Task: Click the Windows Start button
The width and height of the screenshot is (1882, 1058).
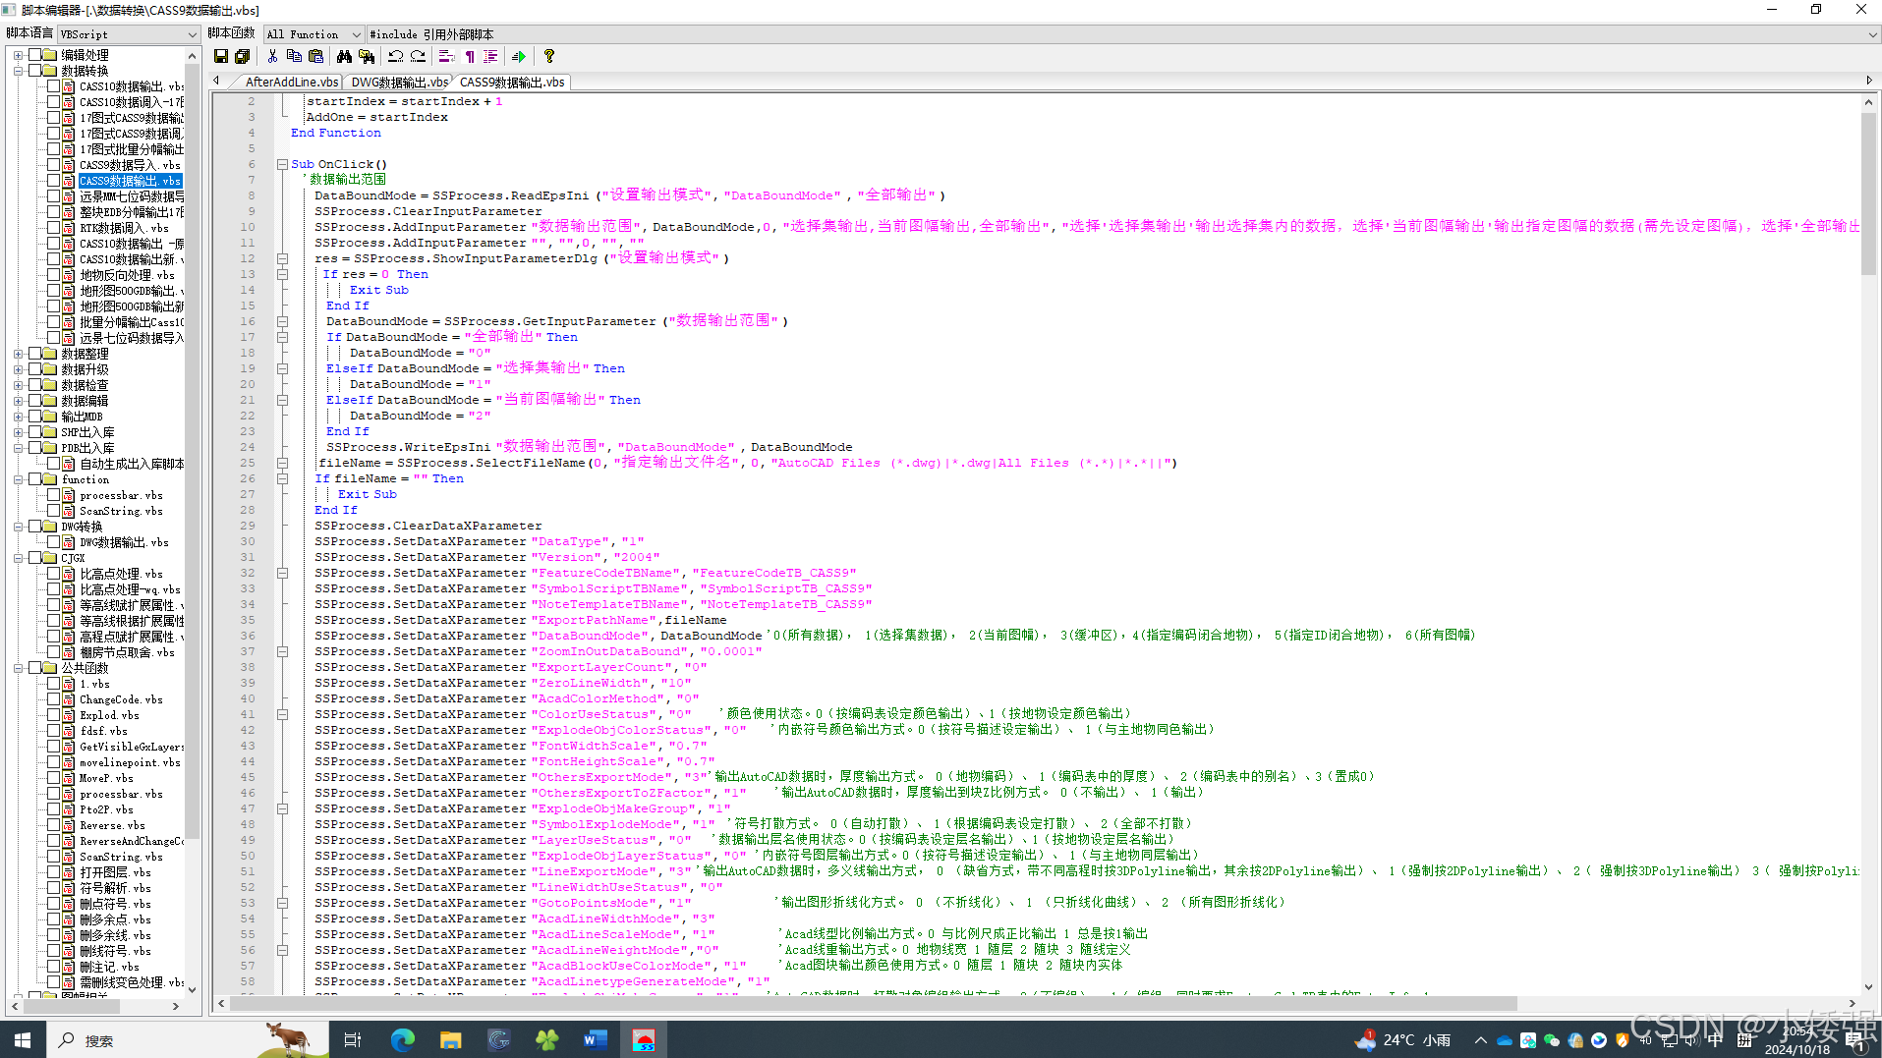Action: [x=23, y=1040]
